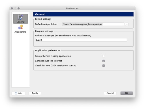This screenshot has height=110, width=145.
Task: Click the General section blue header
Action: click(x=83, y=14)
